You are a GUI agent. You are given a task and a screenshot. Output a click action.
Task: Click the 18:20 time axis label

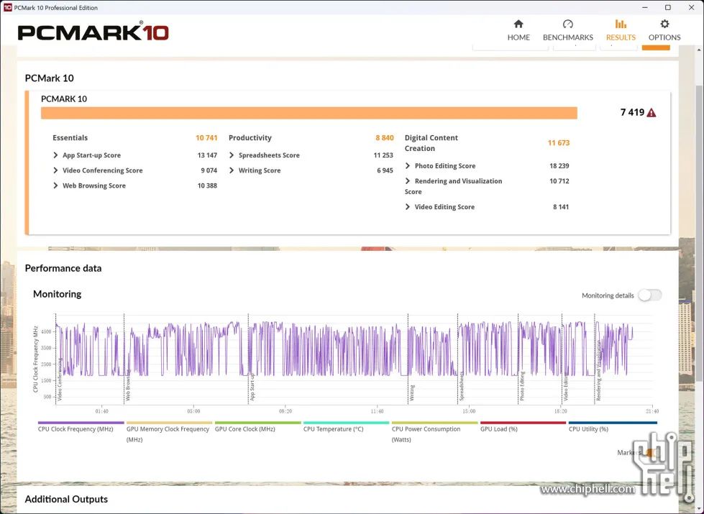tap(560, 411)
